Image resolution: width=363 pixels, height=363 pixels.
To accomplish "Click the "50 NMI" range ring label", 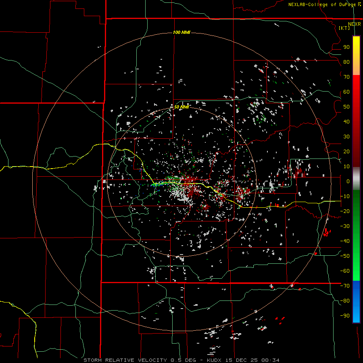I will (x=181, y=107).
